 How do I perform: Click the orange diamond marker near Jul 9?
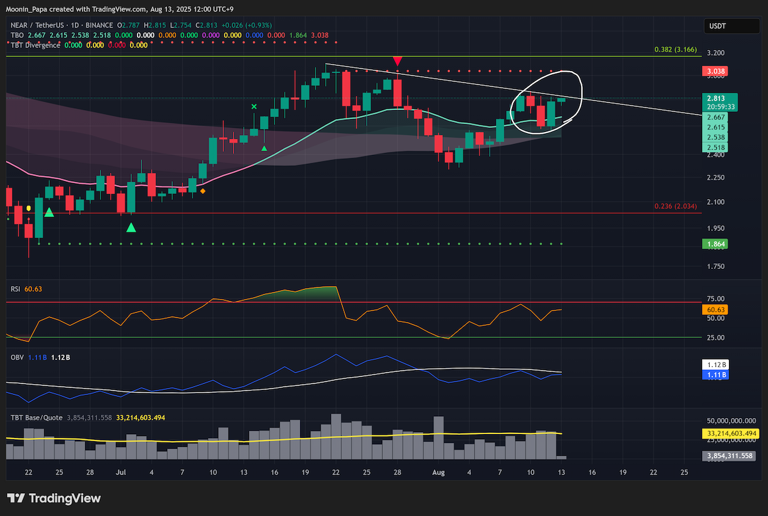(202, 191)
